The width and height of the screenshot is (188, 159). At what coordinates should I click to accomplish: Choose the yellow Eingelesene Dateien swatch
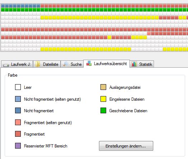click(103, 99)
